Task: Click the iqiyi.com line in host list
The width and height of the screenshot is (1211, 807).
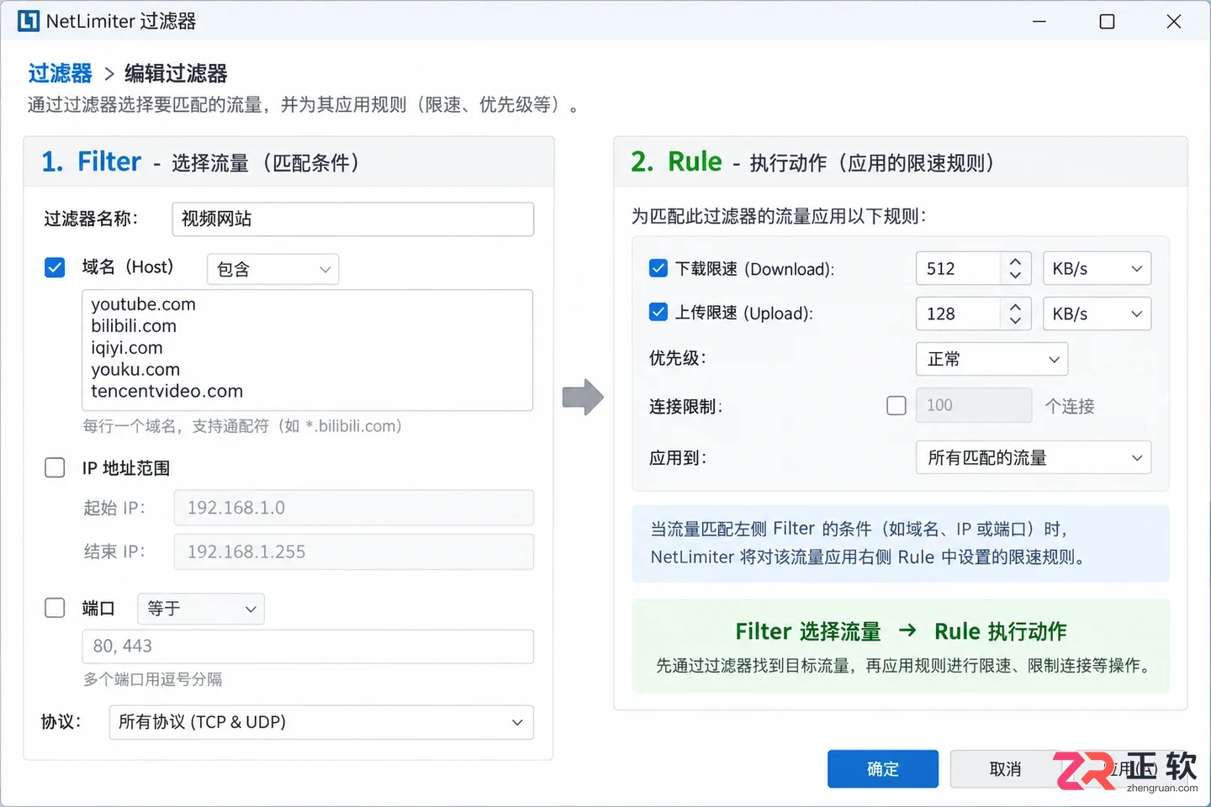Action: (x=127, y=348)
